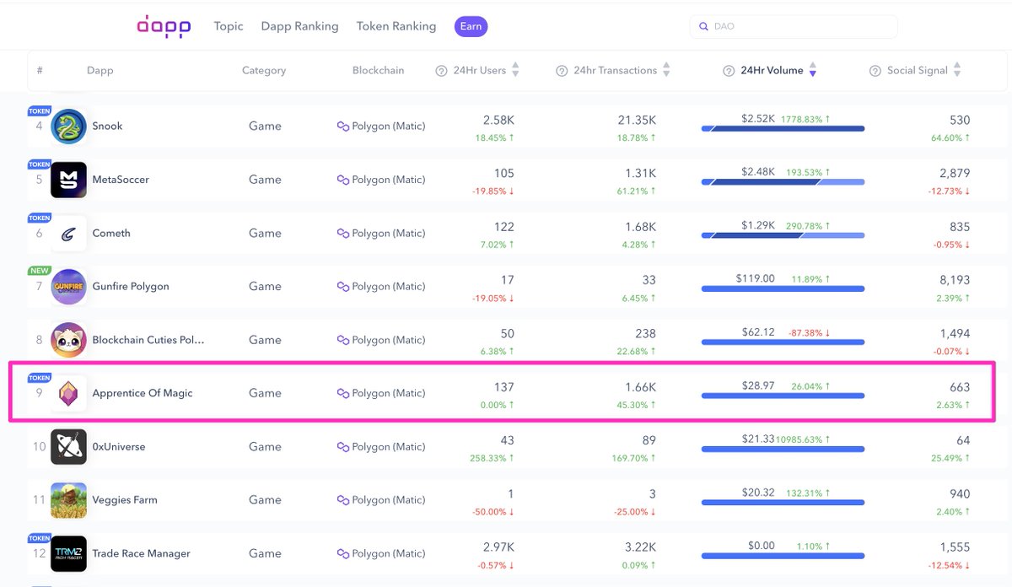Click Polygon chain icon in Snook row
Screen dimensions: 1012x587
click(342, 127)
